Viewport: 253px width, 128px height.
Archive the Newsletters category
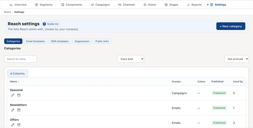coord(19,110)
